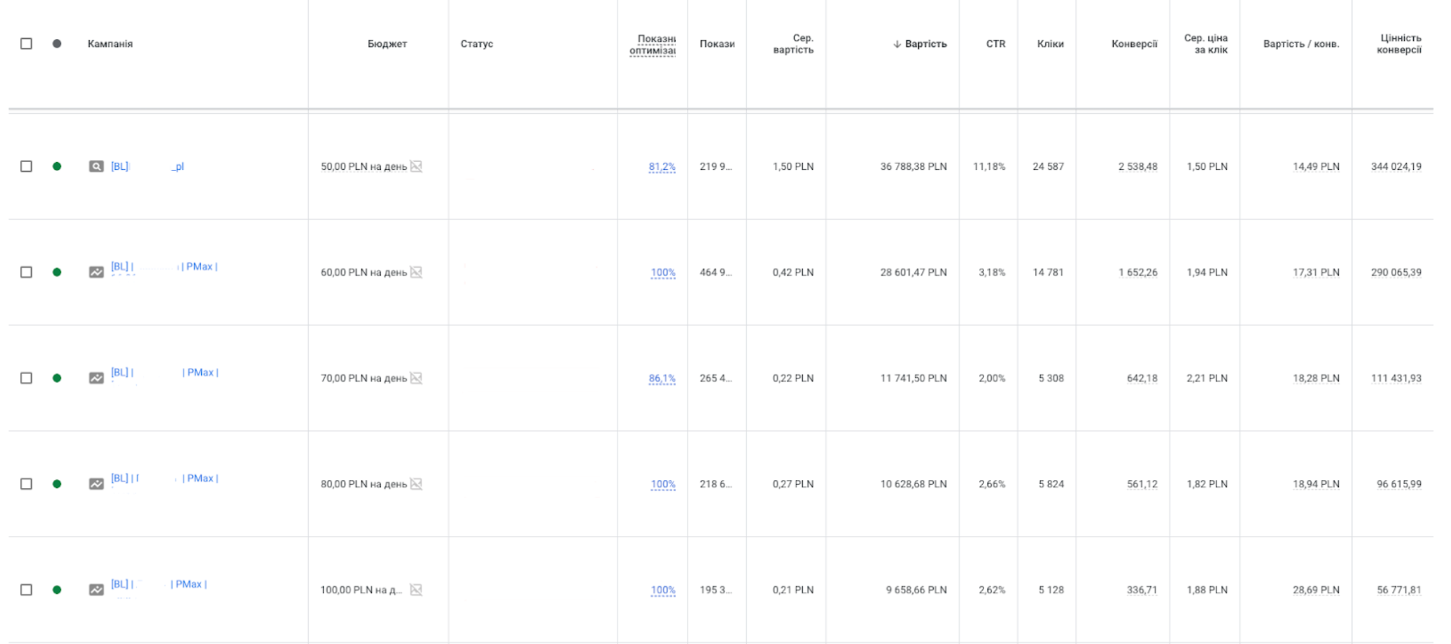Select the checkbox for the 50,00 PLN campaign
Screen dimensions: 1451x644
[x=26, y=167]
